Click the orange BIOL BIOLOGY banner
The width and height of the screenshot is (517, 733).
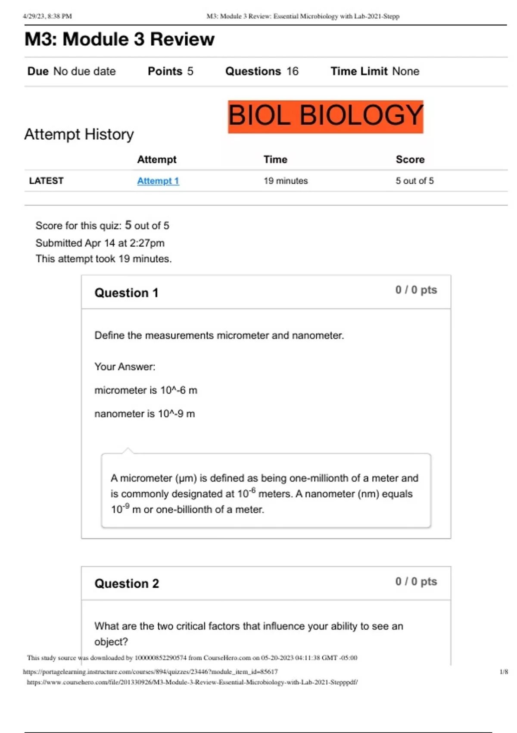point(326,116)
